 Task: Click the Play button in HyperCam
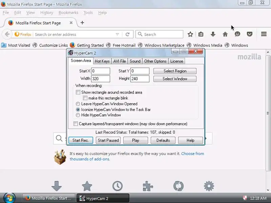coord(135,140)
